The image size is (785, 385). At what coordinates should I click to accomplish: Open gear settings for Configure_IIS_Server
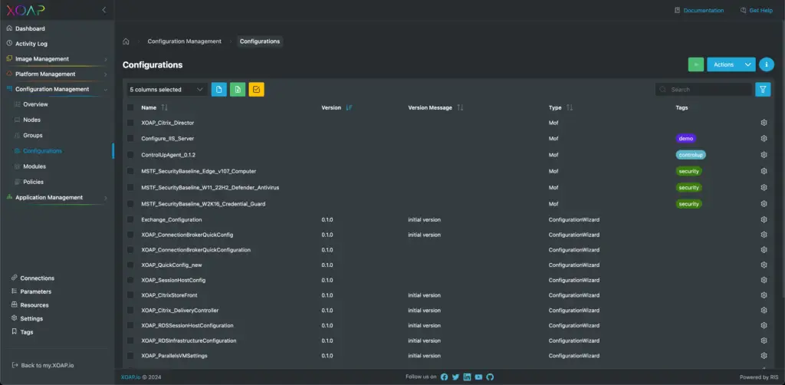pyautogui.click(x=764, y=139)
